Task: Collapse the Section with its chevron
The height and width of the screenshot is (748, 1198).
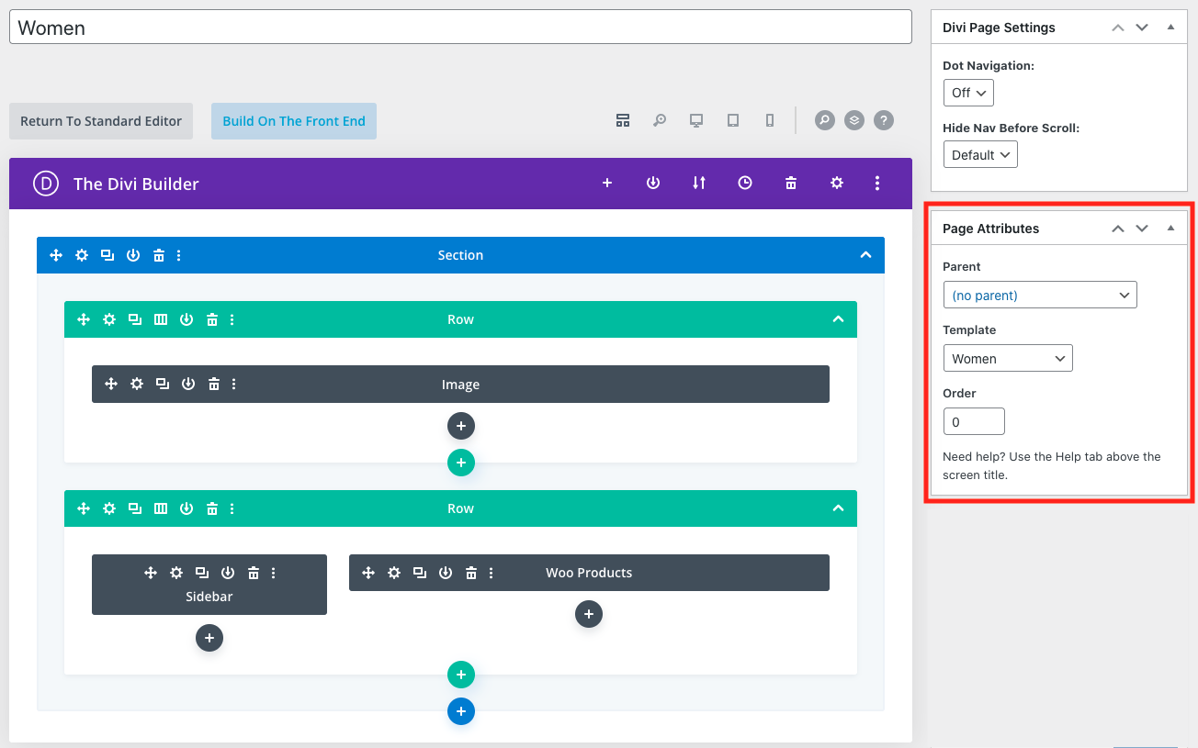Action: coord(865,255)
